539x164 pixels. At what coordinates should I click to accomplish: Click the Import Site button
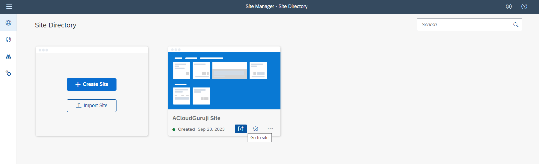tap(92, 106)
